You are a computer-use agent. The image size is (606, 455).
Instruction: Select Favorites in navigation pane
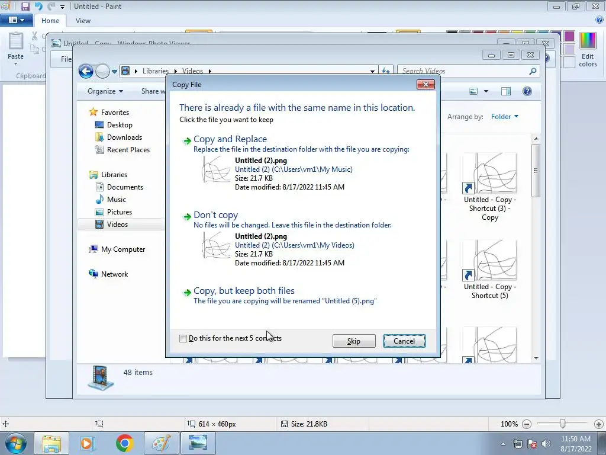tap(115, 112)
